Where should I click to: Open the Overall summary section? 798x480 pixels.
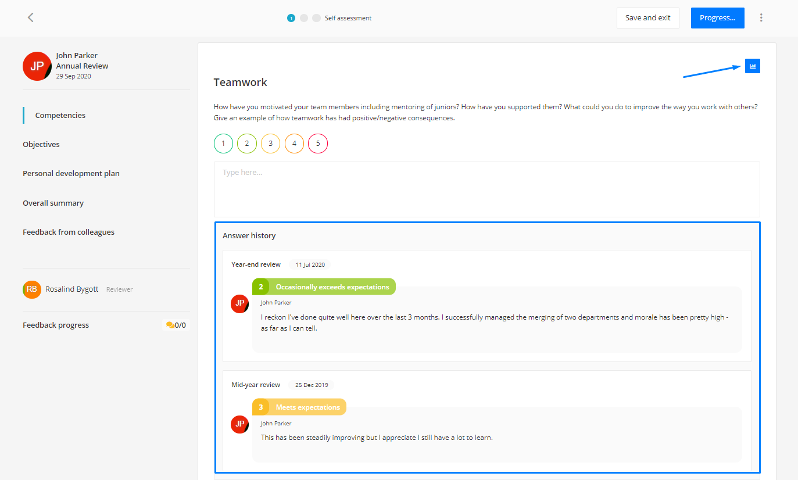tap(53, 203)
